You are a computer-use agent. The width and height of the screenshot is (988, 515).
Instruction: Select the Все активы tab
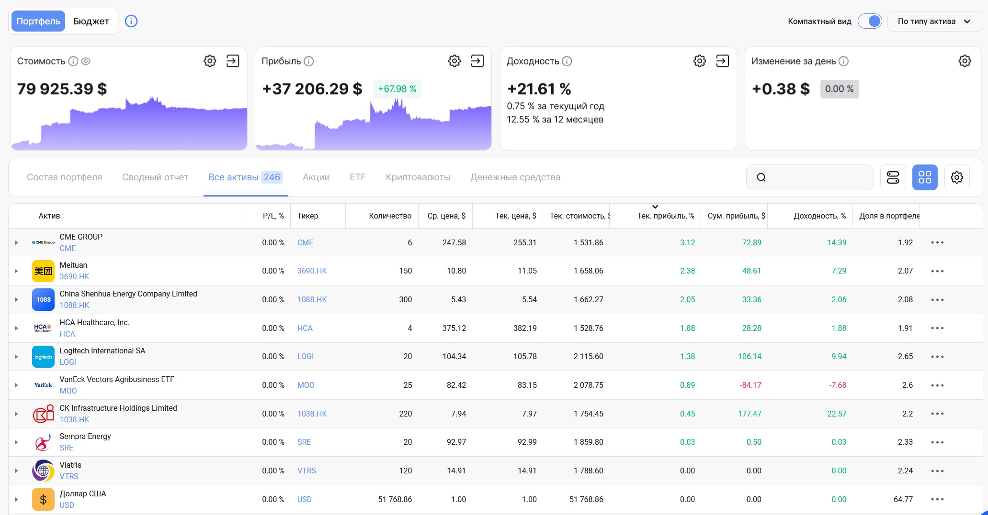pyautogui.click(x=246, y=177)
